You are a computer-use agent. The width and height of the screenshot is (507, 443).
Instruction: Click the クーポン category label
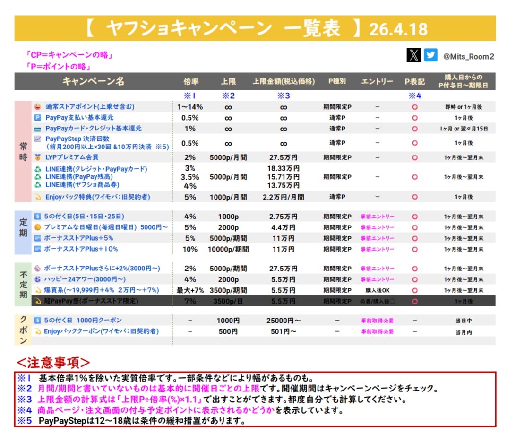tap(23, 330)
